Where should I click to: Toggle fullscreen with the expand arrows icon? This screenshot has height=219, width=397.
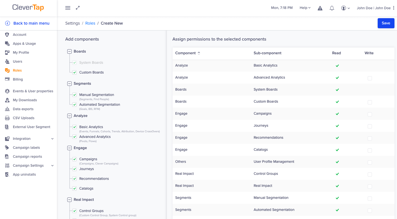click(78, 8)
